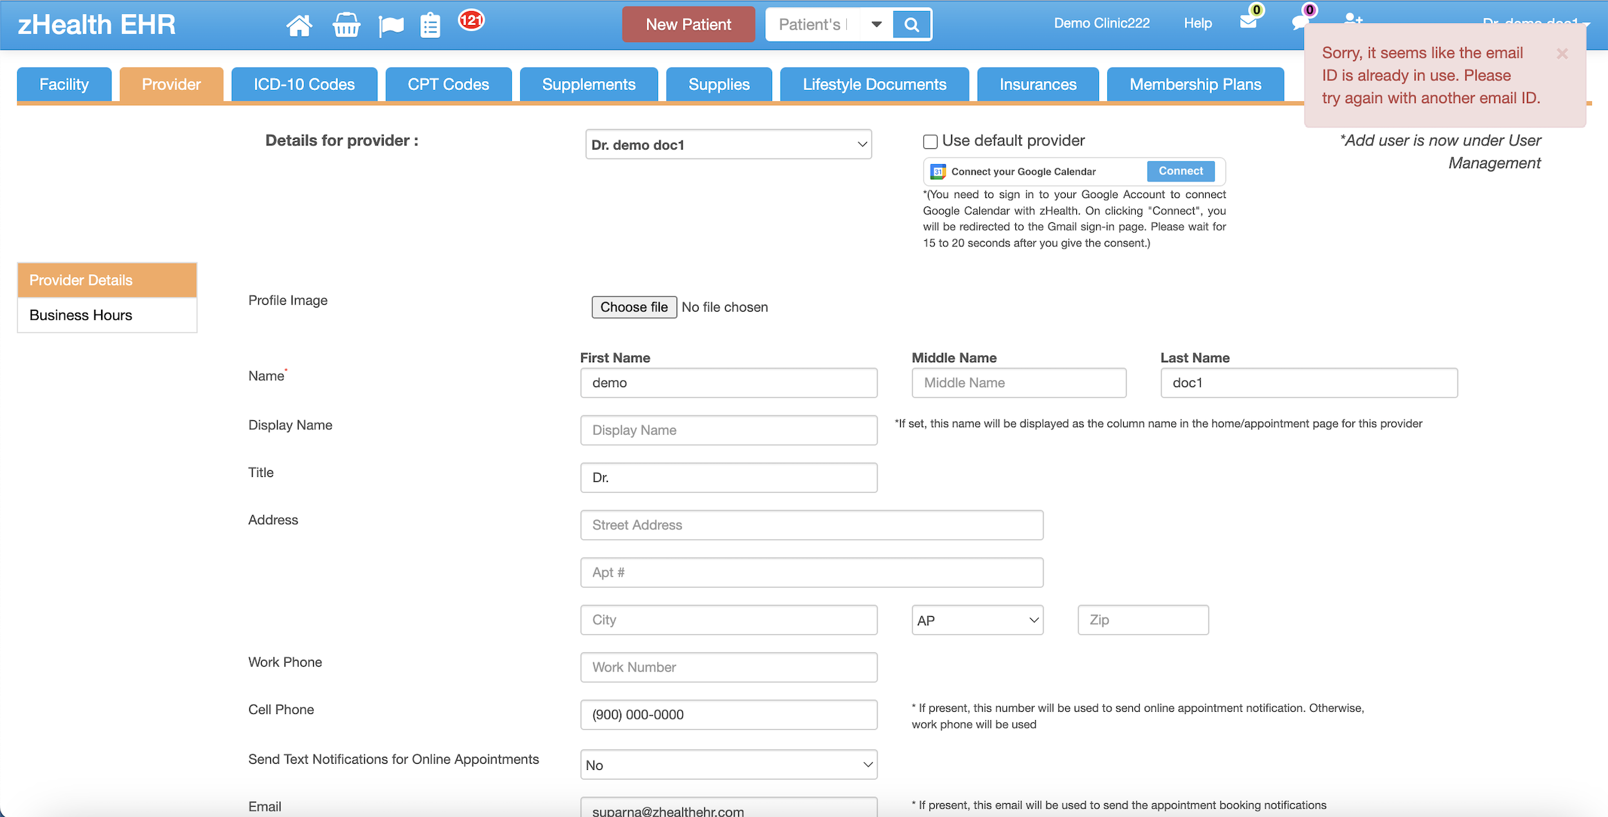Click Choose file for profile image
The width and height of the screenshot is (1608, 817).
634,307
